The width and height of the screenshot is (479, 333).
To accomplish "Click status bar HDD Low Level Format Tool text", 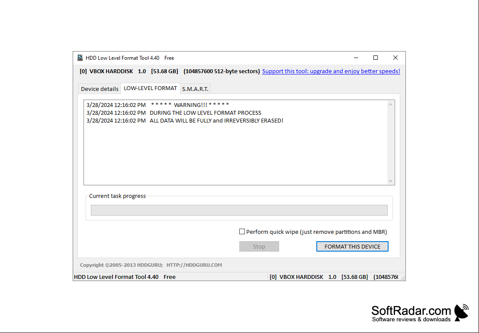I will 125,277.
